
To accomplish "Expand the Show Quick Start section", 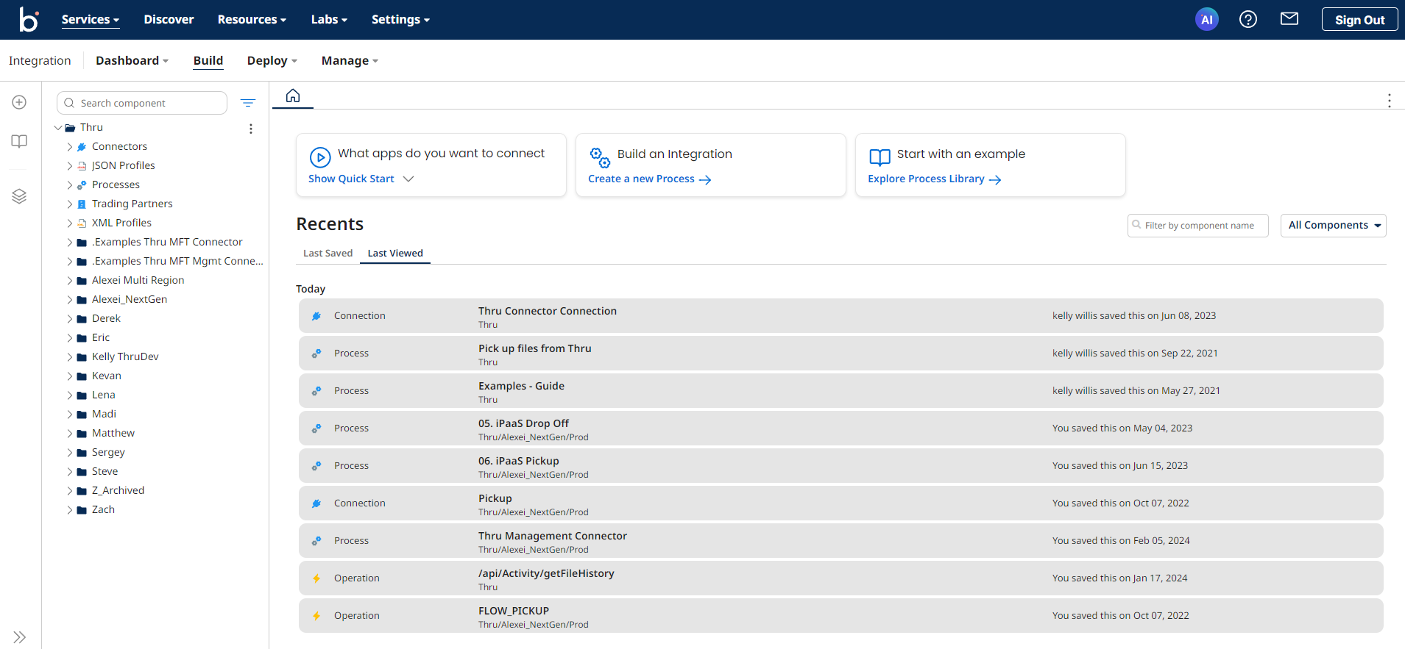I will 361,179.
